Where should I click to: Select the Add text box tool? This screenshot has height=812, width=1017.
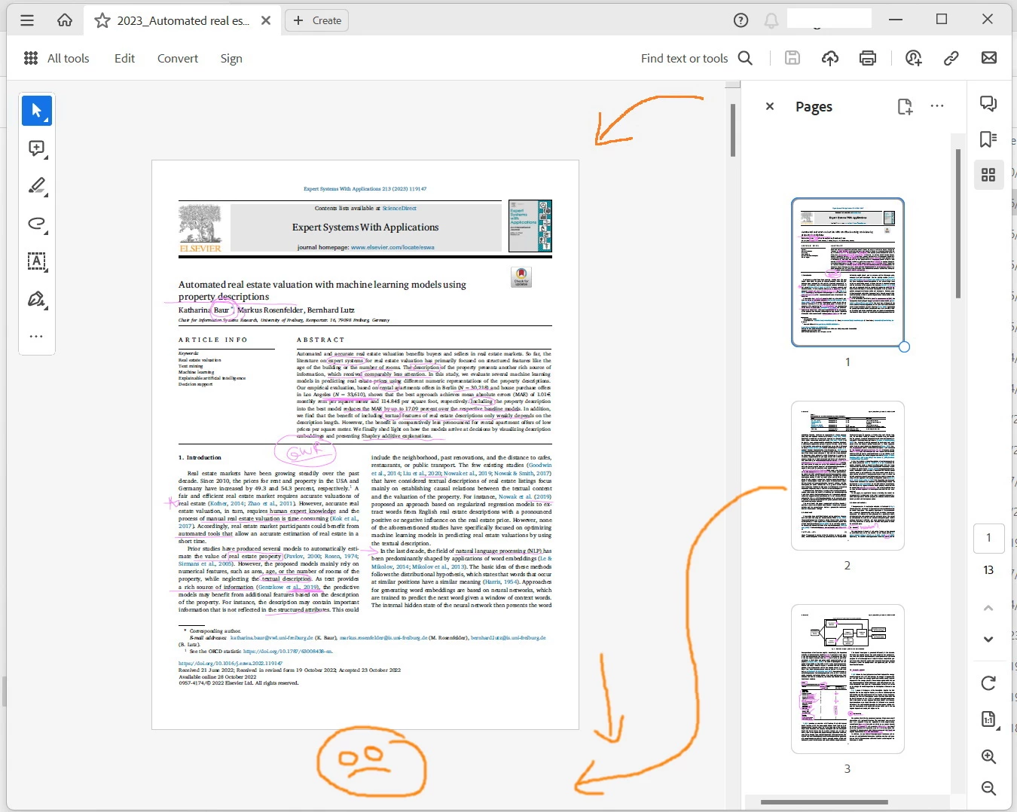point(37,261)
